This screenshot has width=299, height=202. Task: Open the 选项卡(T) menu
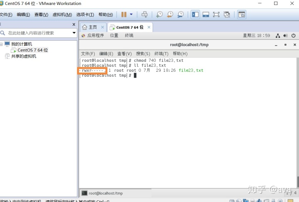85,15
